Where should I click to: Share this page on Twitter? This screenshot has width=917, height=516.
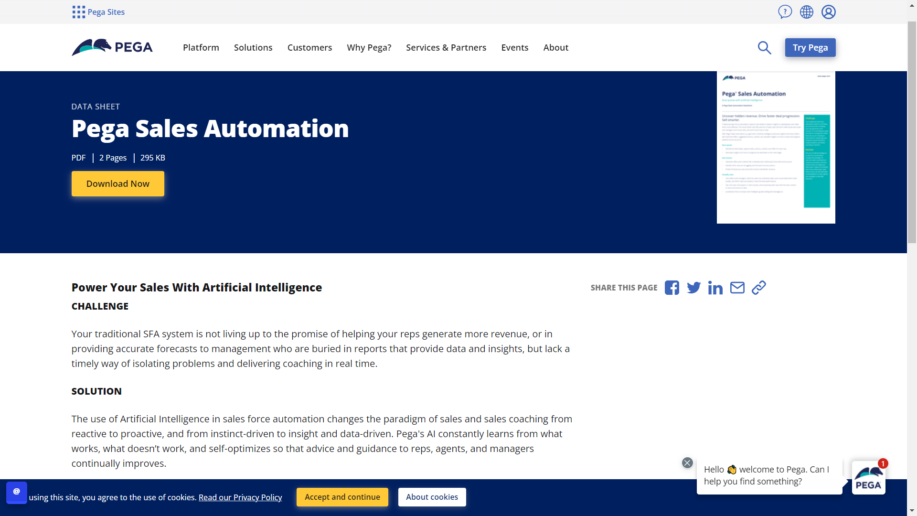tap(693, 288)
